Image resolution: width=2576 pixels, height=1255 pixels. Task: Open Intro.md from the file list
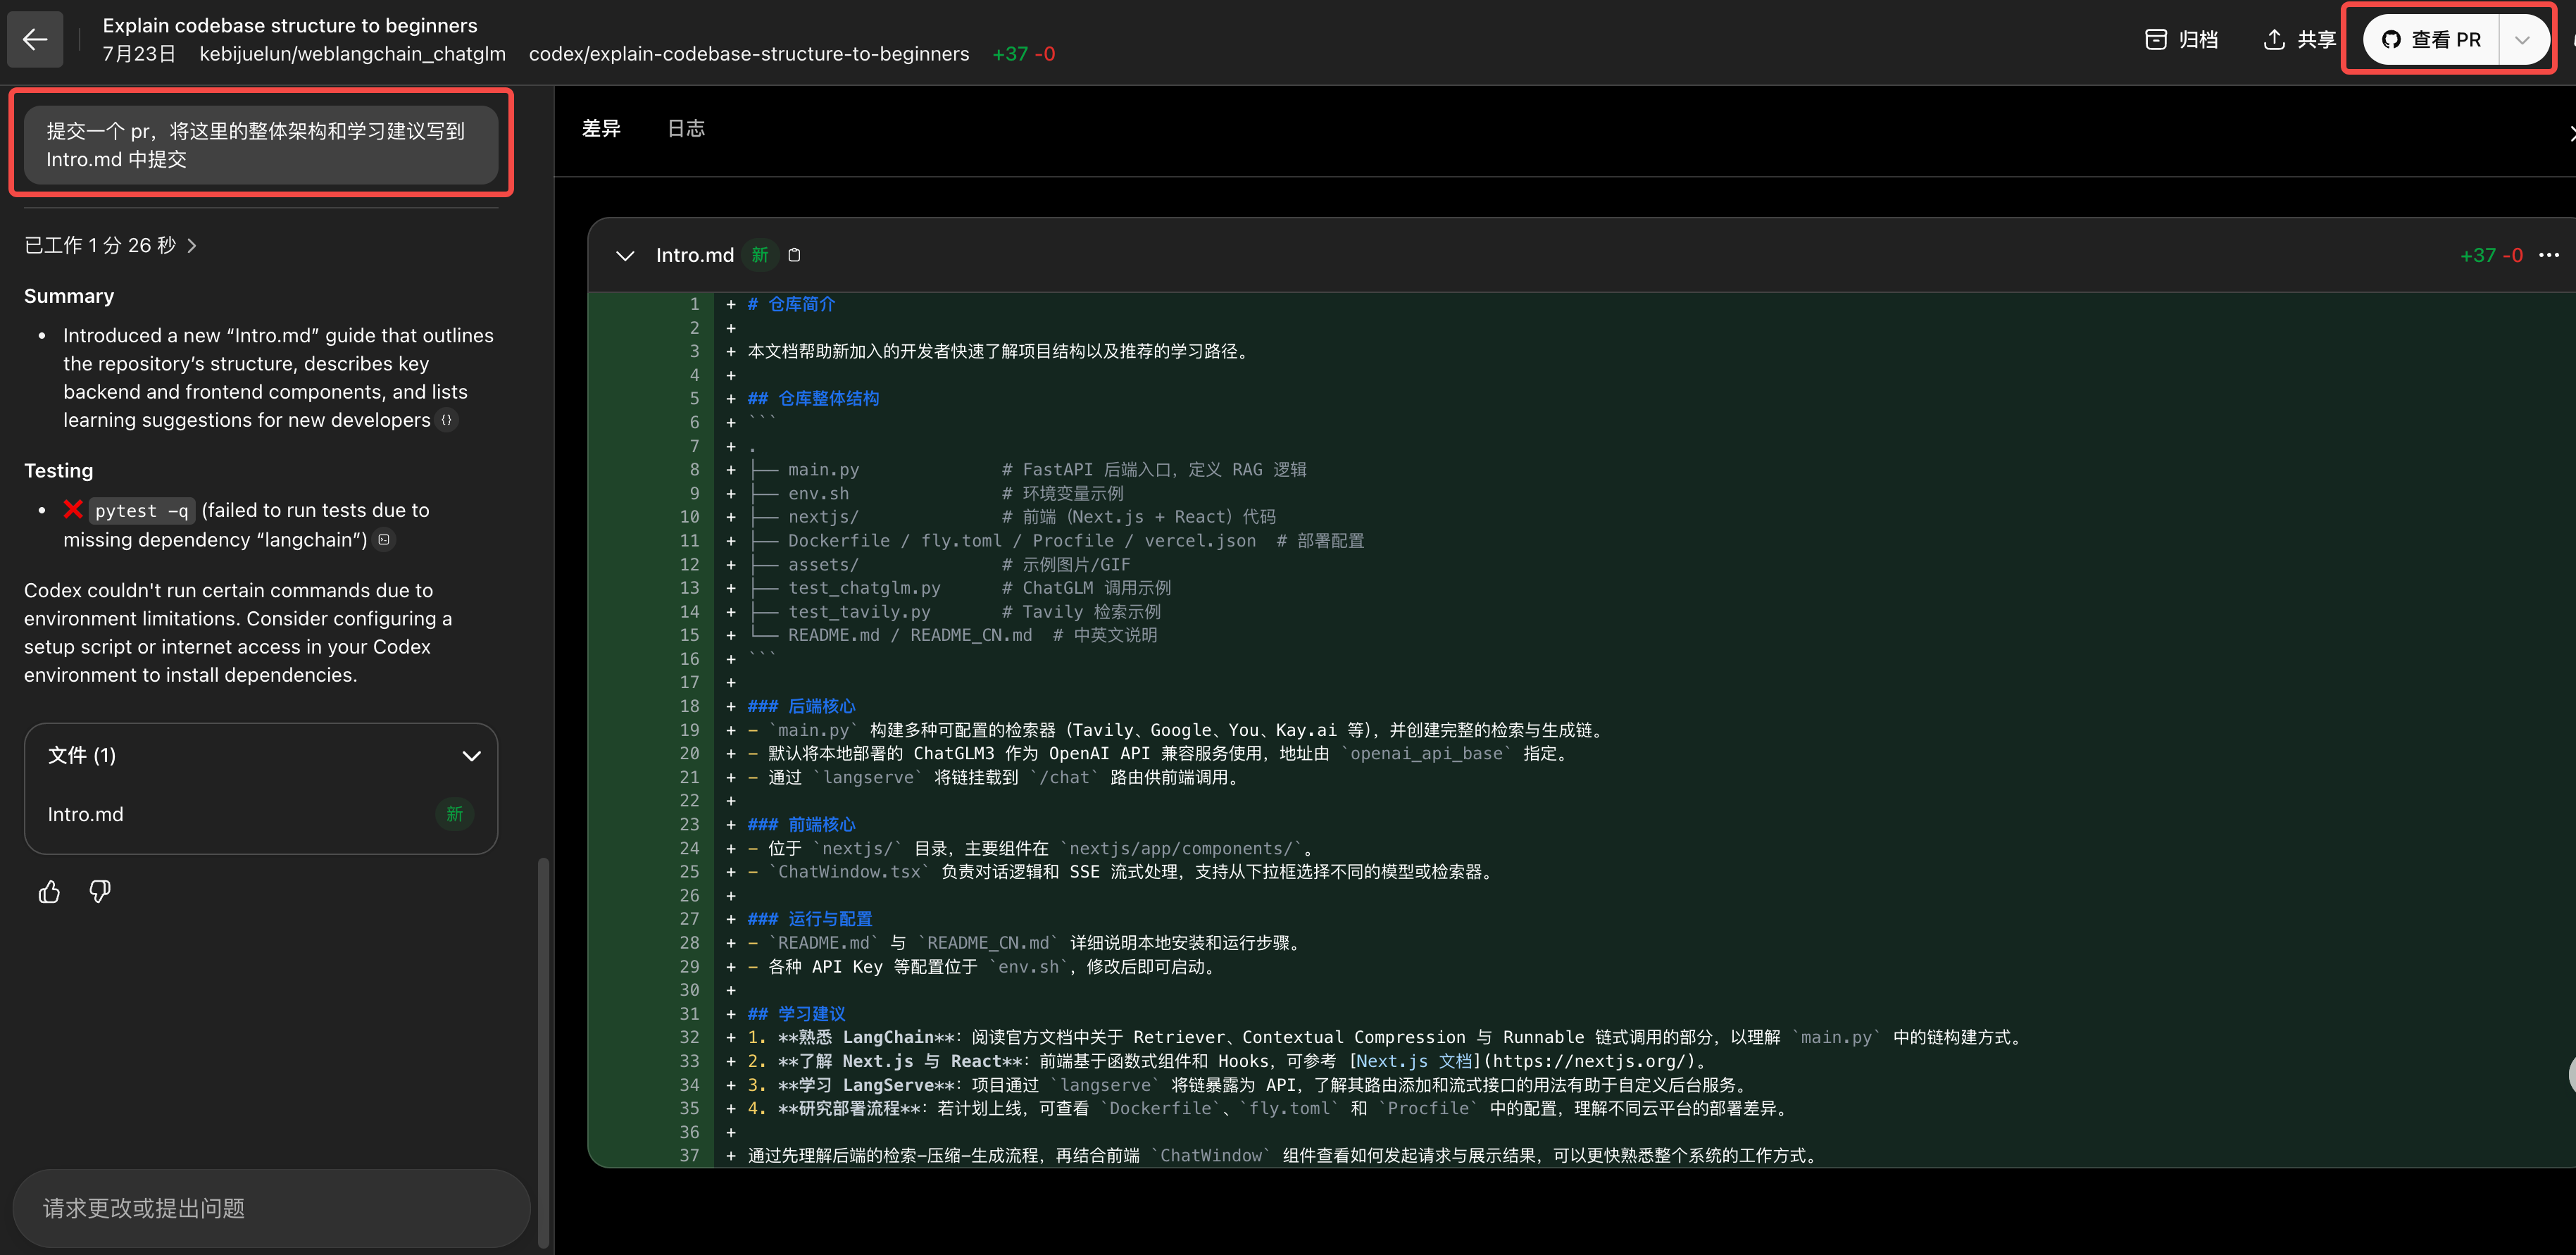click(85, 814)
